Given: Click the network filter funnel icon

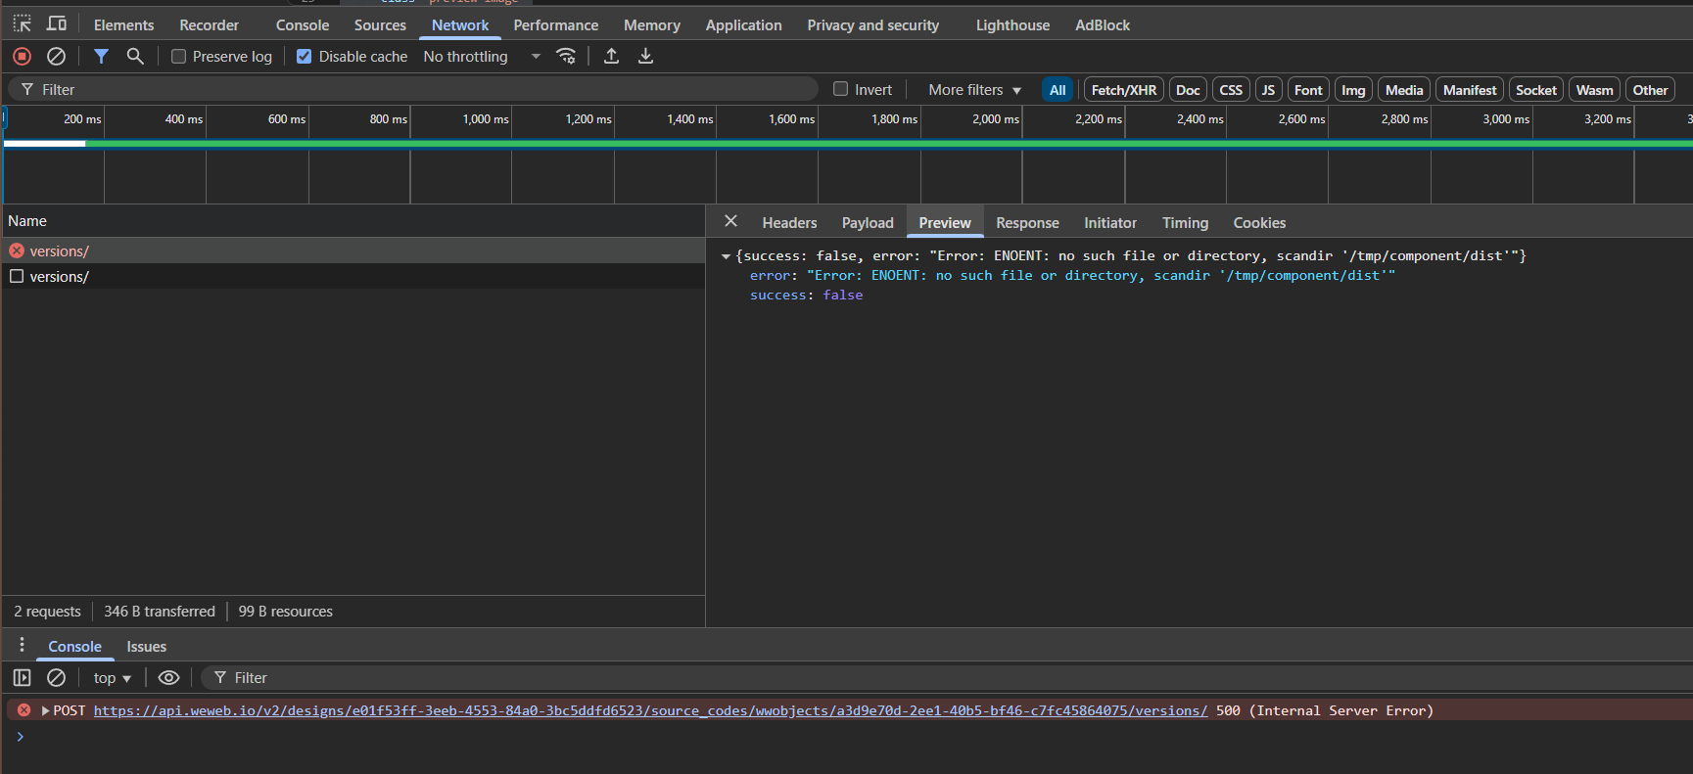Looking at the screenshot, I should click(101, 57).
